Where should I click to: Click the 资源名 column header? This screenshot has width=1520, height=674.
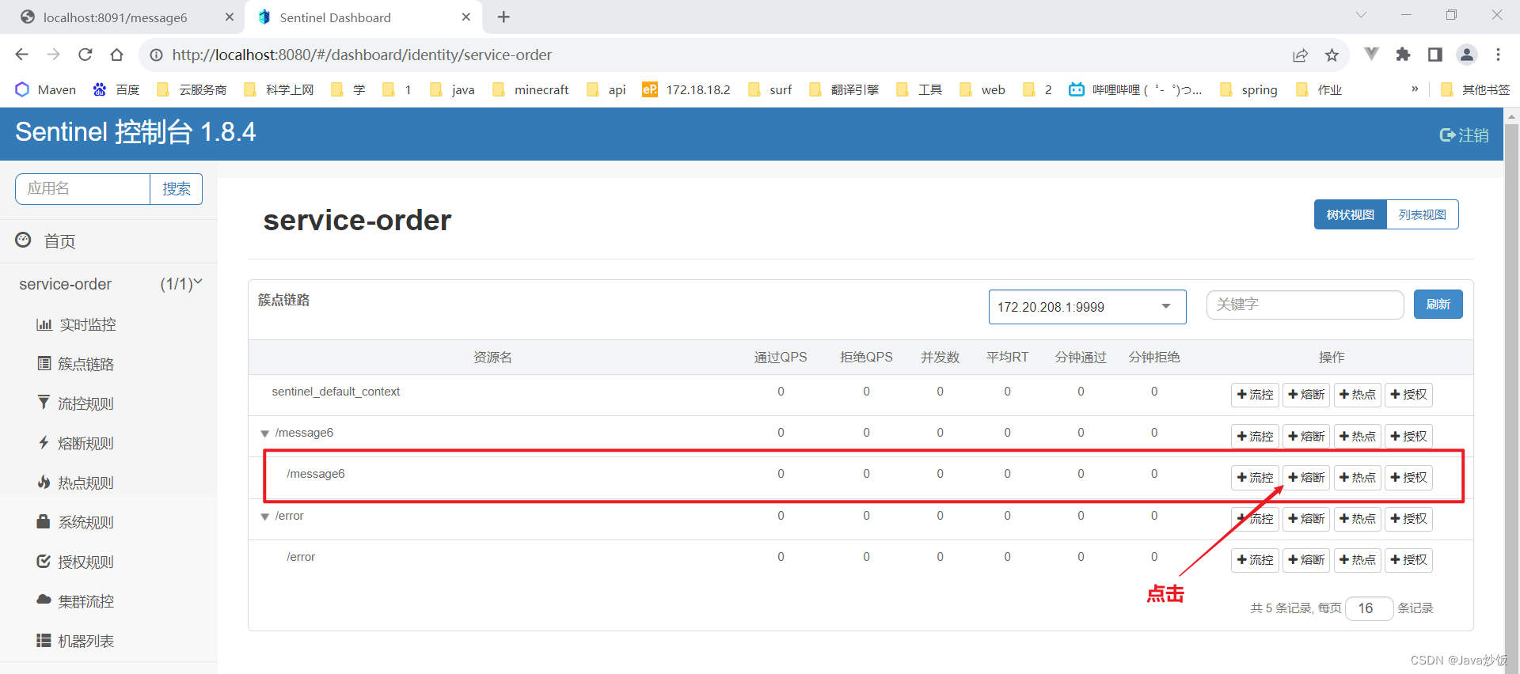click(x=492, y=358)
